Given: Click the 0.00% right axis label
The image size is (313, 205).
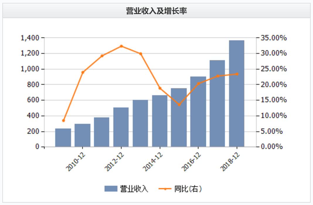Looking at the screenshot, I should pyautogui.click(x=272, y=147).
